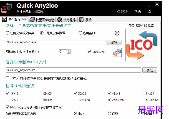Open the 单个图标创建 tab
Image resolution: width=169 pixels, height=119 pixels.
click(14, 19)
